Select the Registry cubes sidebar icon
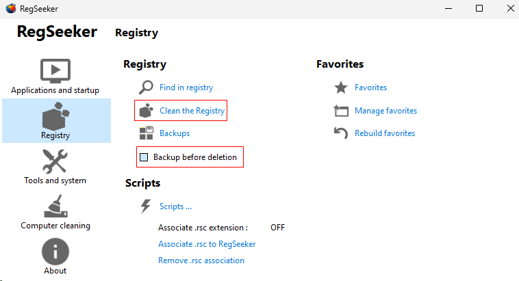 [55, 116]
